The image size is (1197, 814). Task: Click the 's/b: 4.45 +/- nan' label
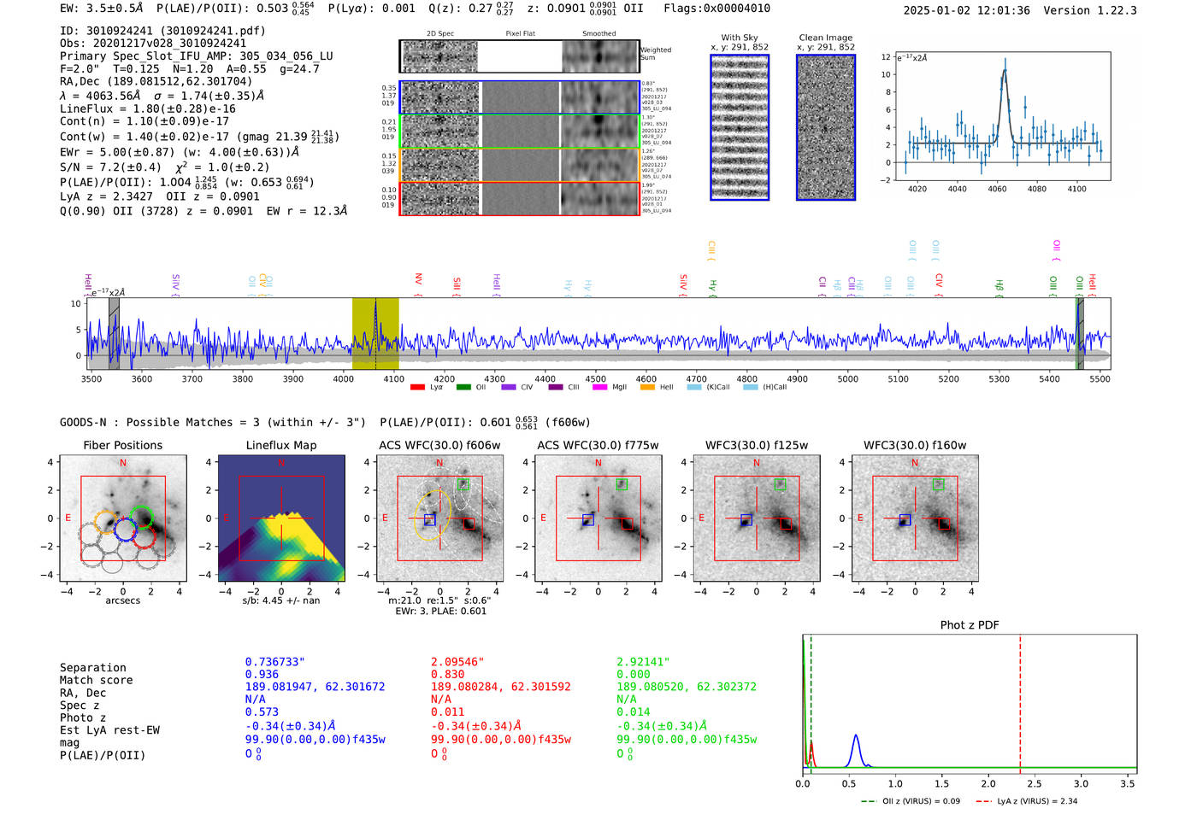[x=281, y=601]
